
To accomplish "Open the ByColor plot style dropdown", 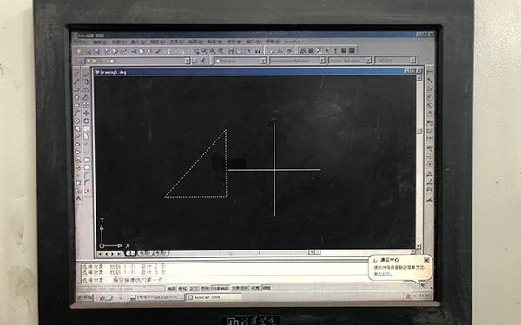I will coord(412,60).
